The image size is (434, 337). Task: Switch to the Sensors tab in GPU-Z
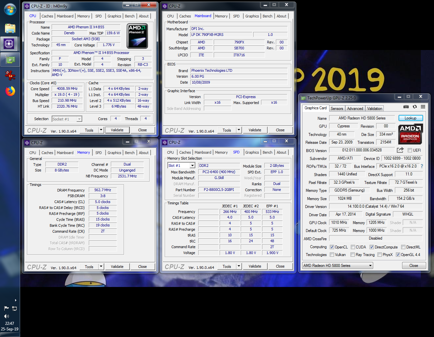(337, 109)
